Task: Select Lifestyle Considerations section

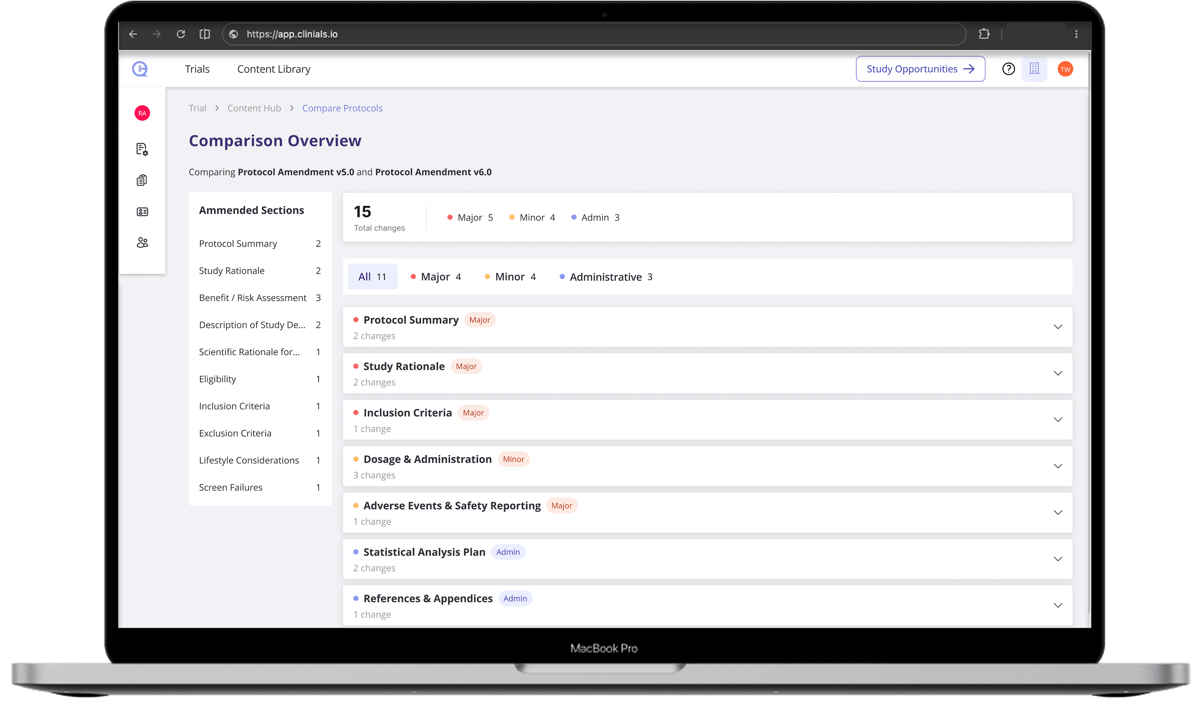Action: click(x=260, y=461)
